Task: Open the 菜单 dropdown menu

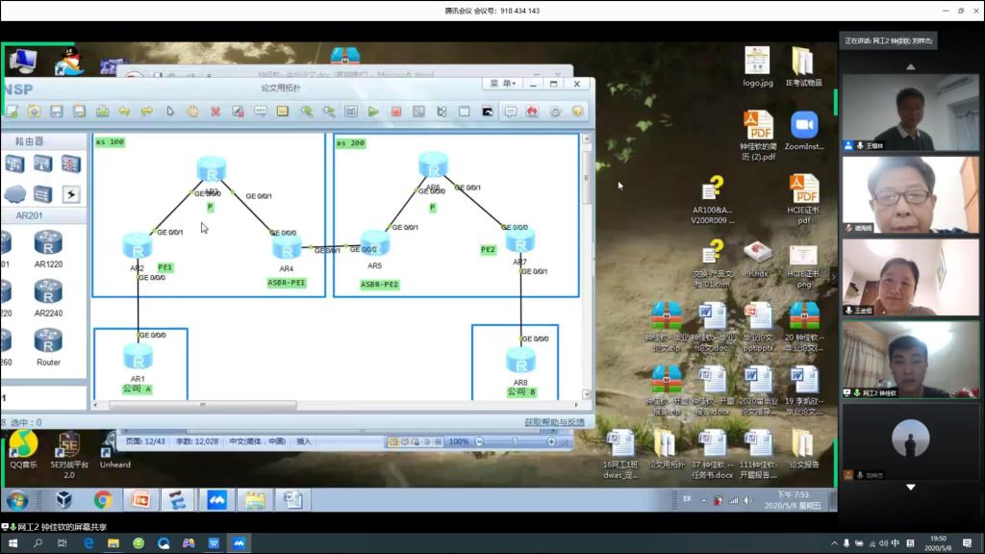Action: click(500, 84)
